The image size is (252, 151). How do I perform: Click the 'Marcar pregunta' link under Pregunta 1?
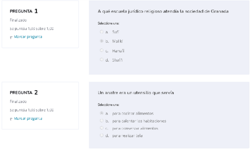coord(28,37)
